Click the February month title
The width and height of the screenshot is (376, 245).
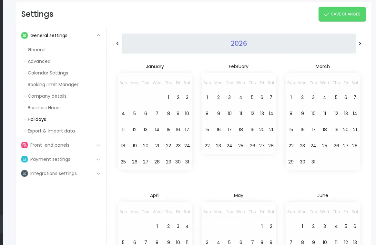[239, 66]
